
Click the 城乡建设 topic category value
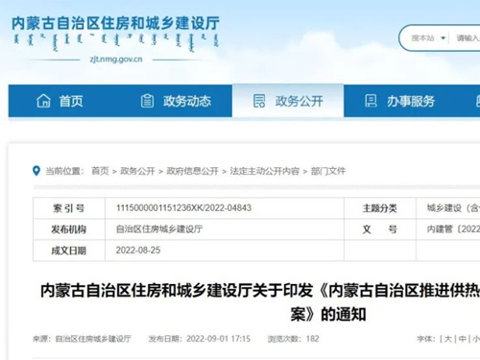tap(453, 208)
